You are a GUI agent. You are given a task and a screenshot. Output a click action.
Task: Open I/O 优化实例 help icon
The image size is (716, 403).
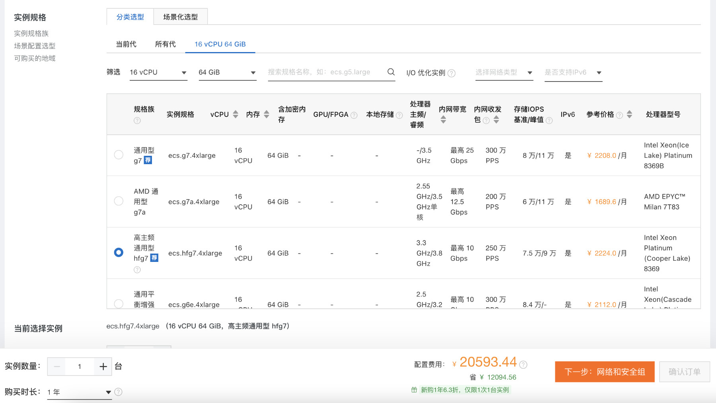point(451,73)
